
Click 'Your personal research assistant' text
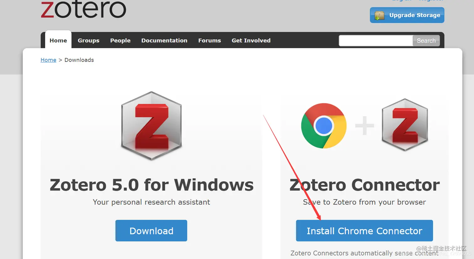click(151, 202)
